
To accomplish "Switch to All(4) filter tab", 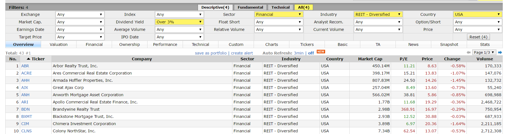I will (304, 7).
